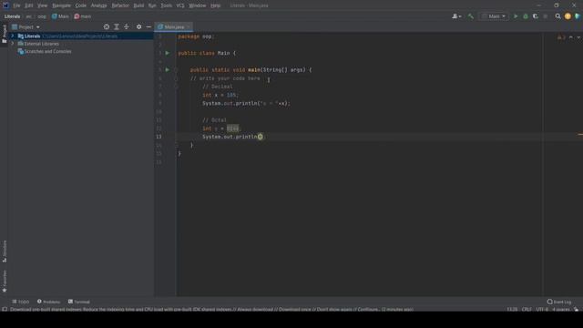
Task: Open the File menu
Action: (x=16, y=5)
